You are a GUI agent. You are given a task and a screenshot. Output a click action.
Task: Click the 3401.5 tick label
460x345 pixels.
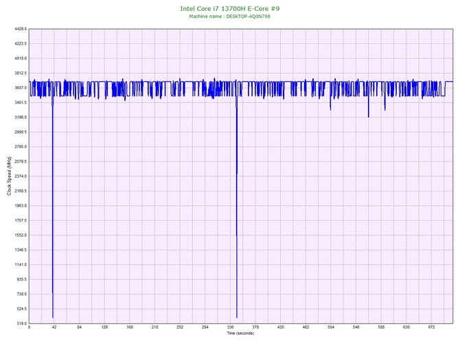(21, 103)
